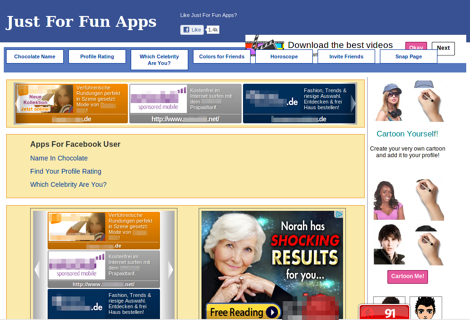Open Find Your Profile Rating link
Screen dimensions: 470x320
[66, 171]
